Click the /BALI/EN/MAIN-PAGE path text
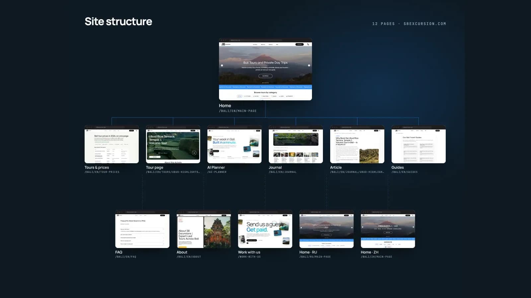This screenshot has width=531, height=298. 238,111
